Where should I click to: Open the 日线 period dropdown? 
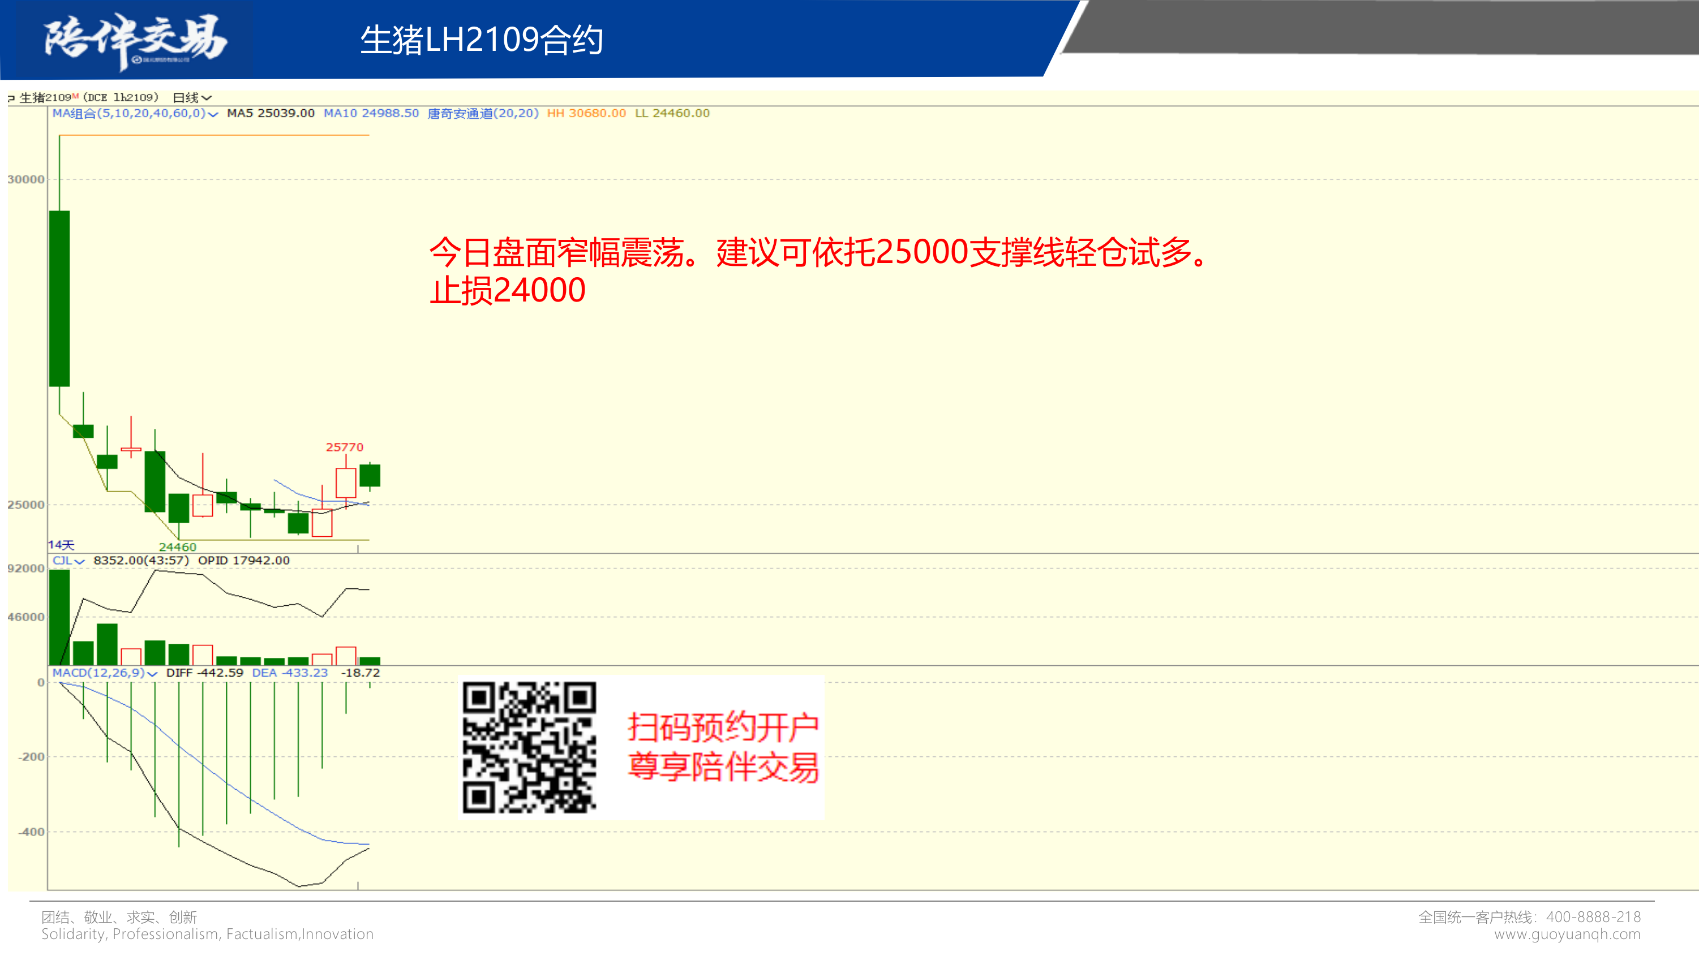pyautogui.click(x=191, y=97)
